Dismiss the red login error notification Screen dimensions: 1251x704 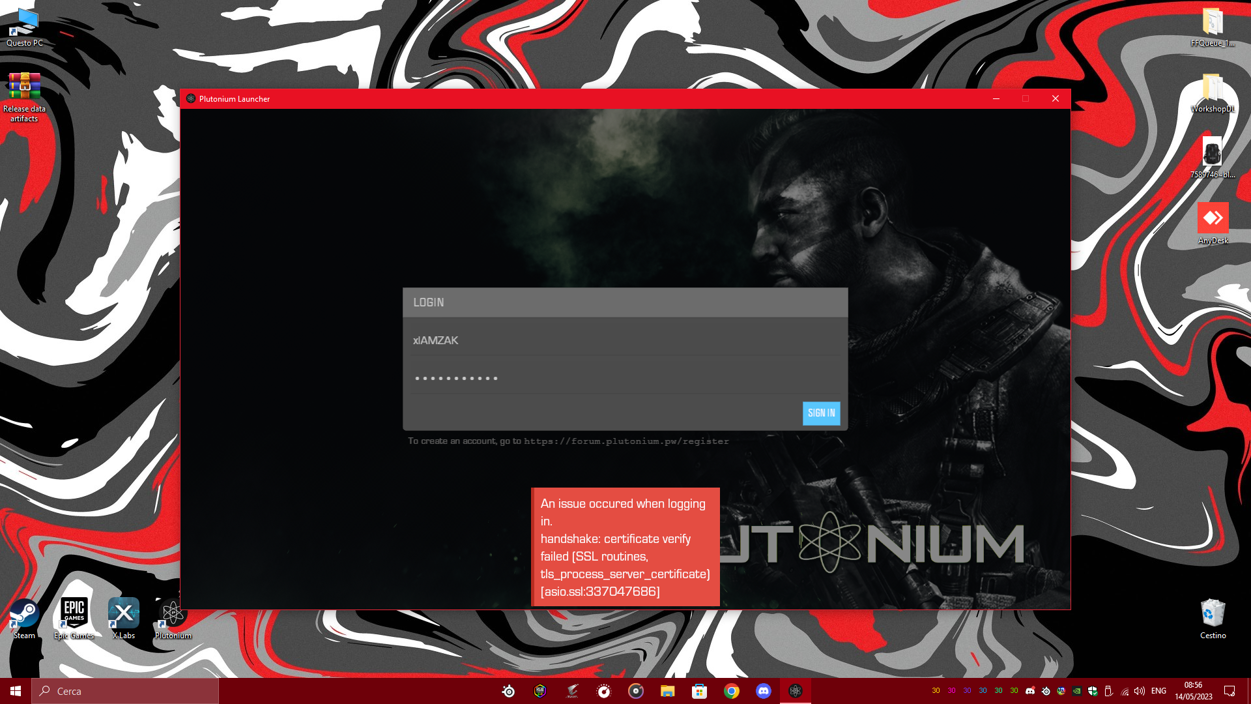tap(625, 547)
